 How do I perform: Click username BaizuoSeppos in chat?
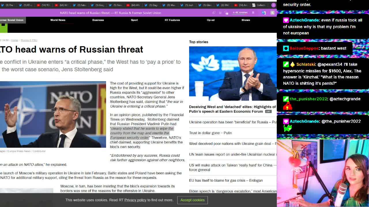304,48
